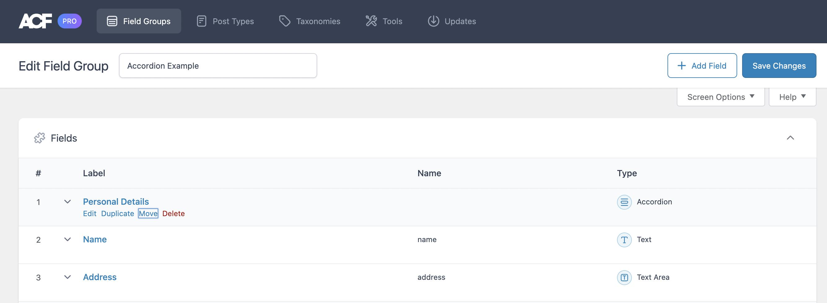Delete the Personal Details field
Screen dimensions: 827x303
click(173, 214)
